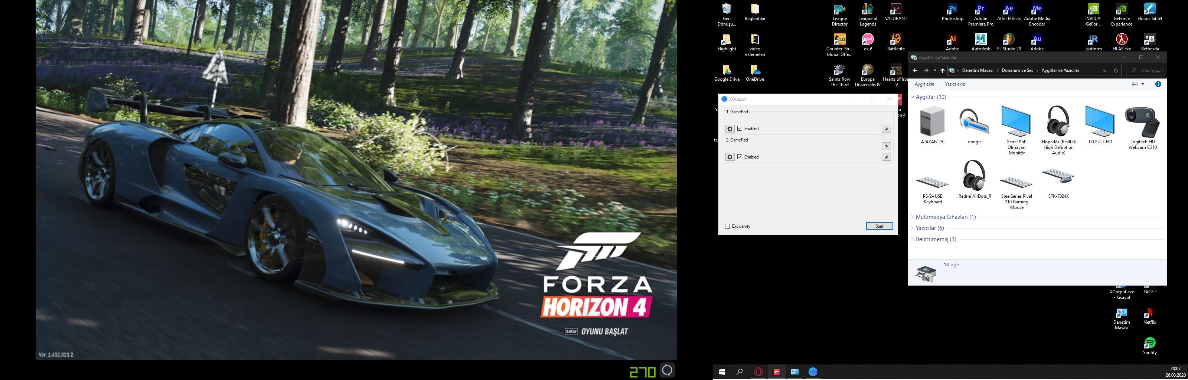This screenshot has height=380, width=1188.
Task: Click Yazıcı ekle in the command bar
Action: point(954,84)
